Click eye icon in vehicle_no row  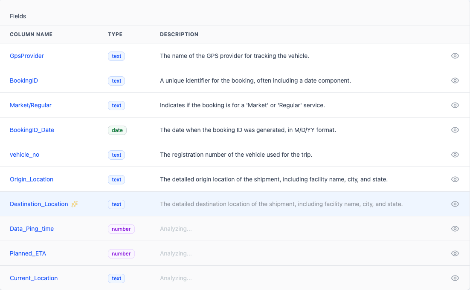(x=455, y=155)
